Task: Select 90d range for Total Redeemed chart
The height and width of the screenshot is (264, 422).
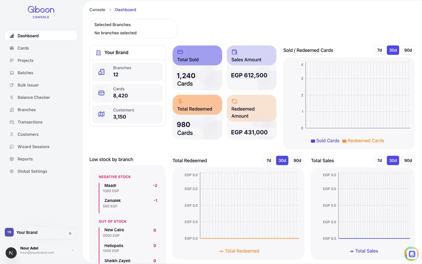Action: 297,161
